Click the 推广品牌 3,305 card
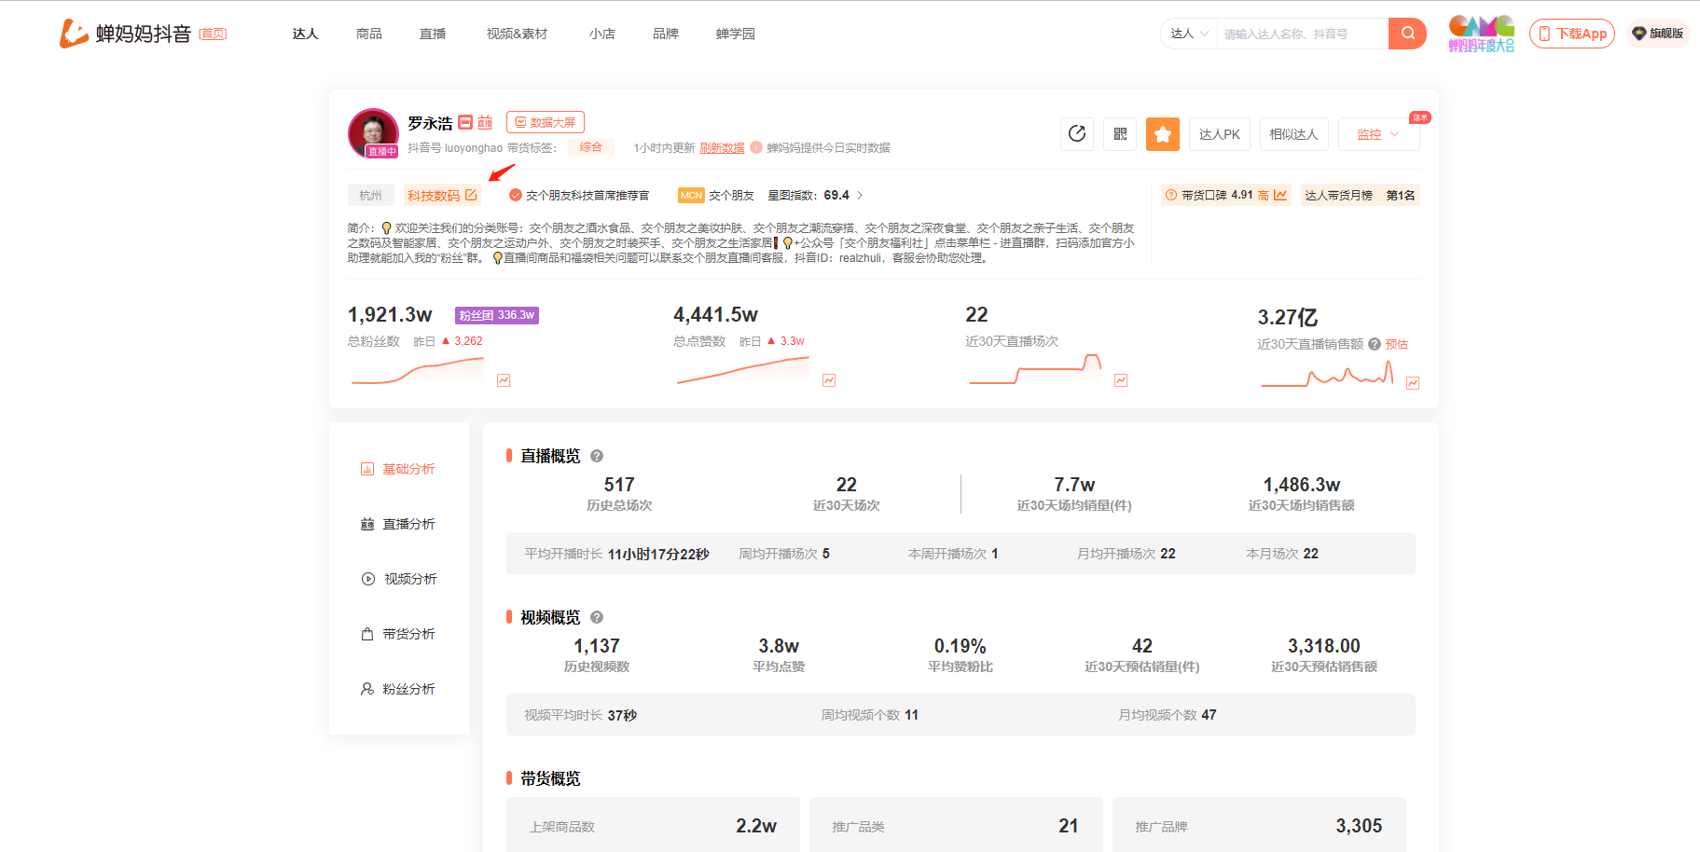 coord(1259,825)
